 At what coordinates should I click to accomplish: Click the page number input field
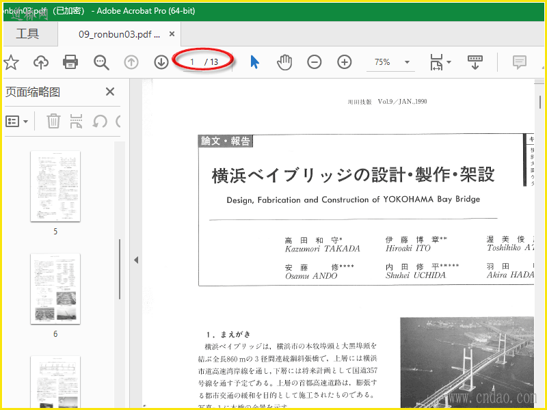point(193,62)
